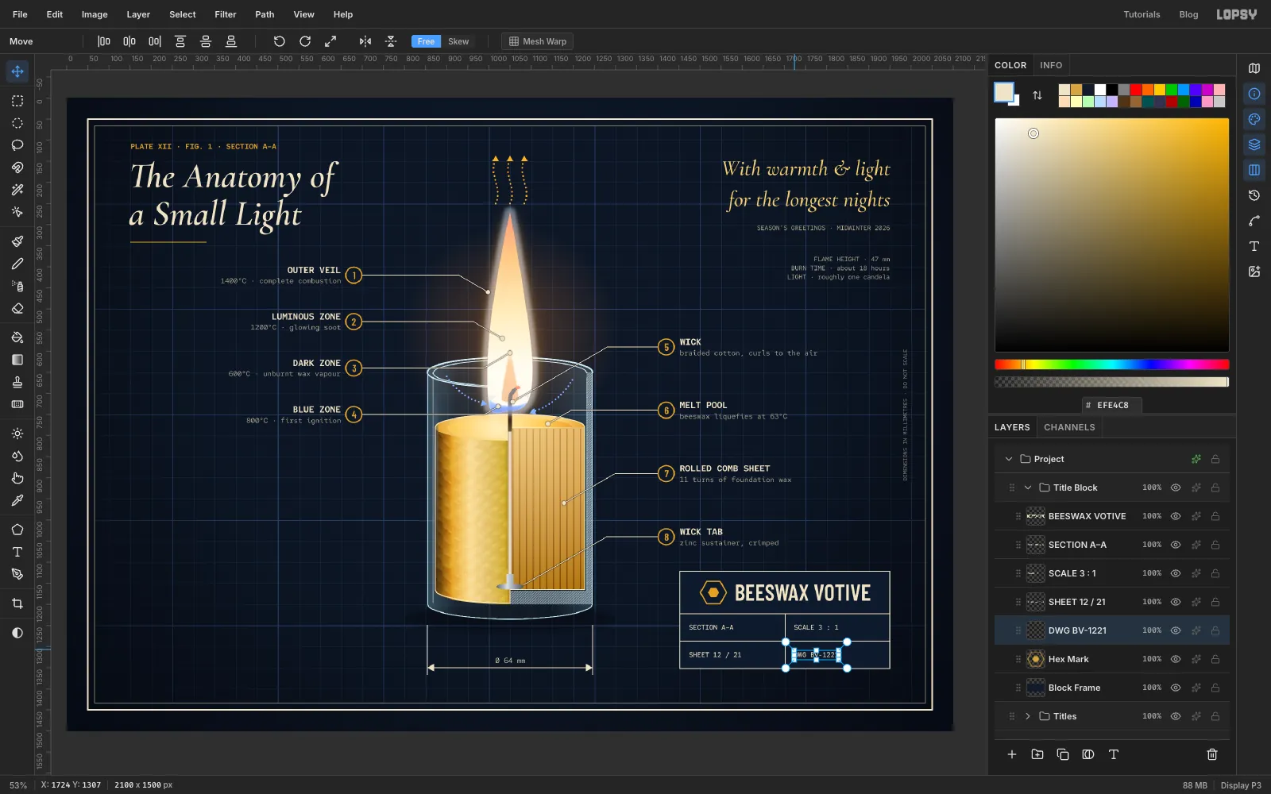
Task: Open the File menu
Action: tap(20, 14)
